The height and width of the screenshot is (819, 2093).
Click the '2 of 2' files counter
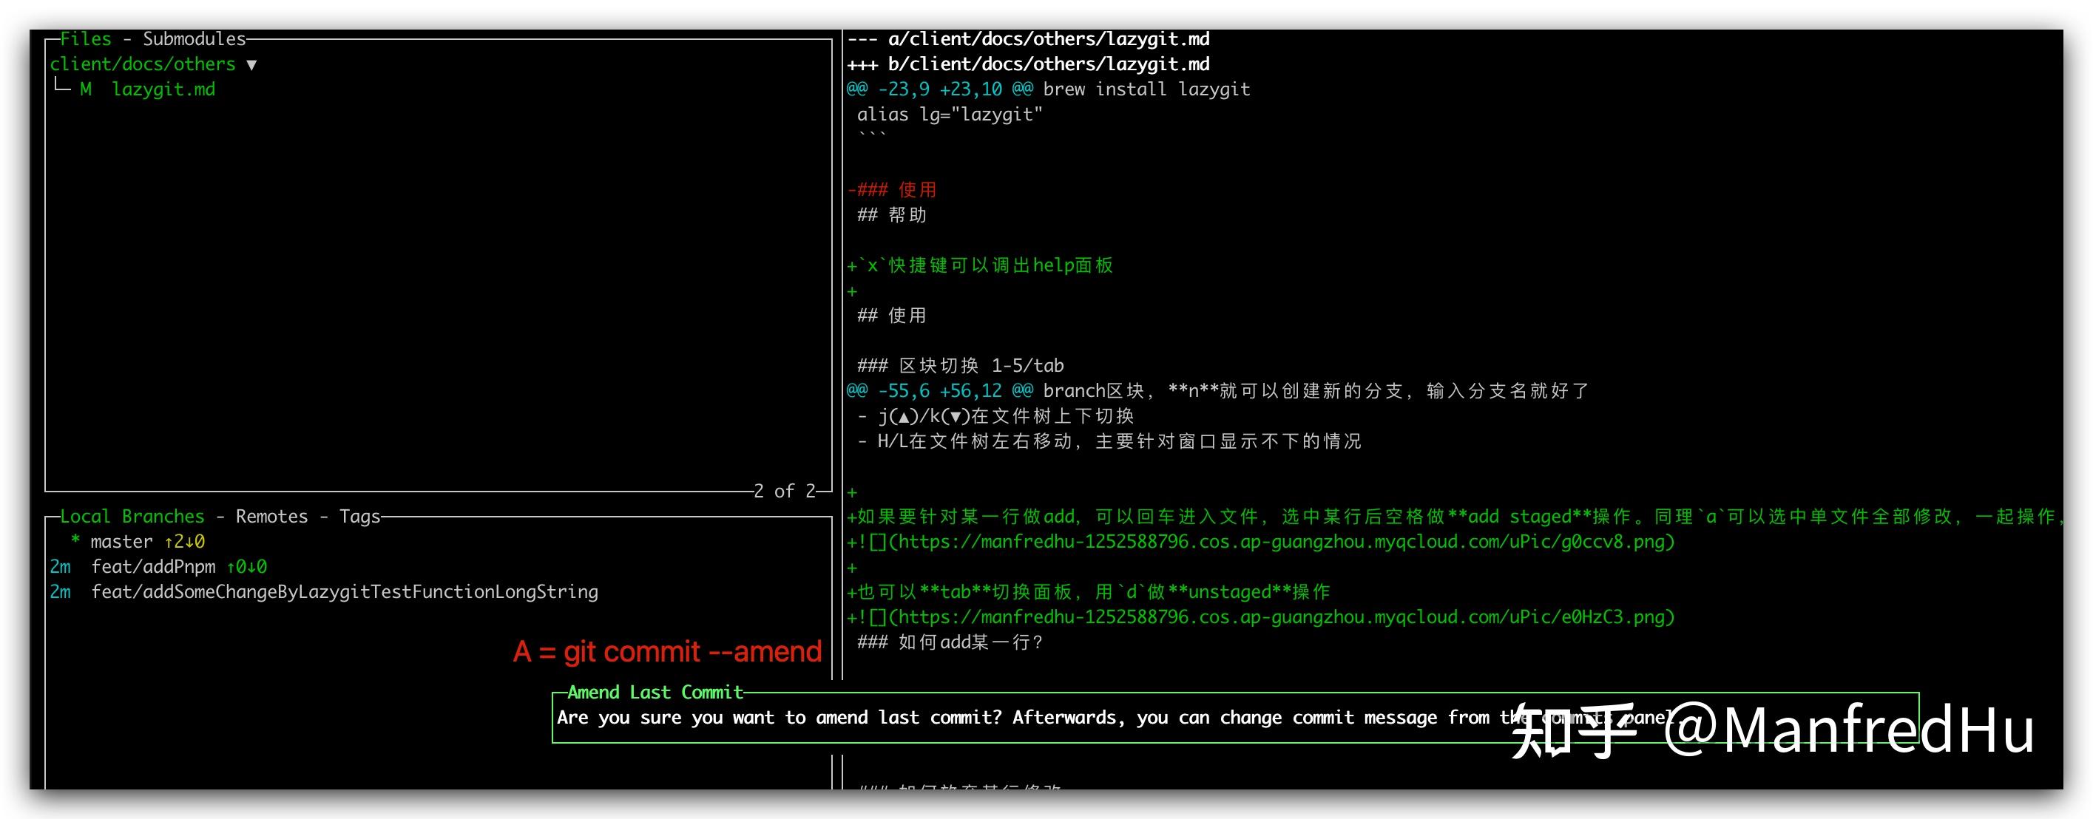point(783,491)
